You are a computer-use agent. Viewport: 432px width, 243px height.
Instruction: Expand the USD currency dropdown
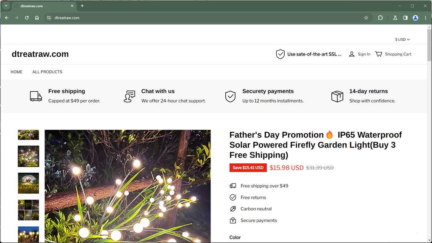point(402,39)
